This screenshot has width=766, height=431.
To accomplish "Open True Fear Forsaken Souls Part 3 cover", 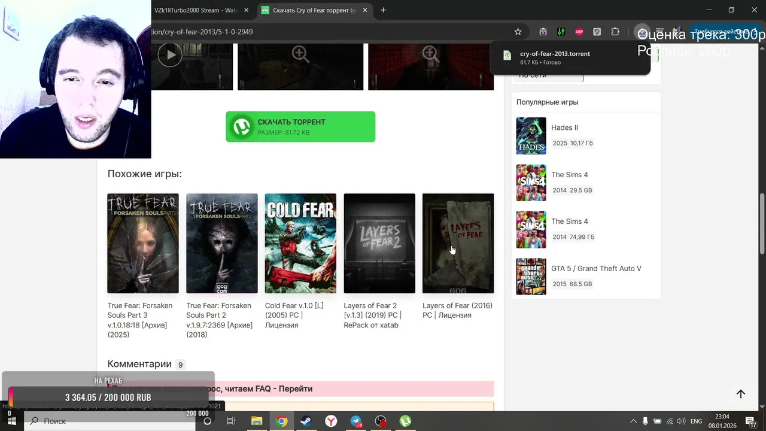I will pos(143,243).
